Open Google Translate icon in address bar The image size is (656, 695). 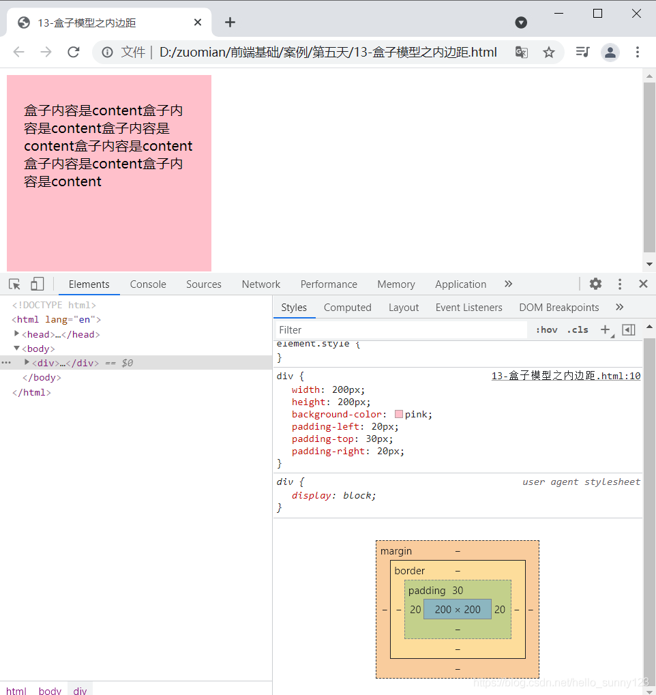pyautogui.click(x=521, y=51)
